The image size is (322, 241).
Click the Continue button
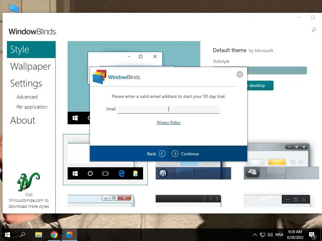pos(185,154)
